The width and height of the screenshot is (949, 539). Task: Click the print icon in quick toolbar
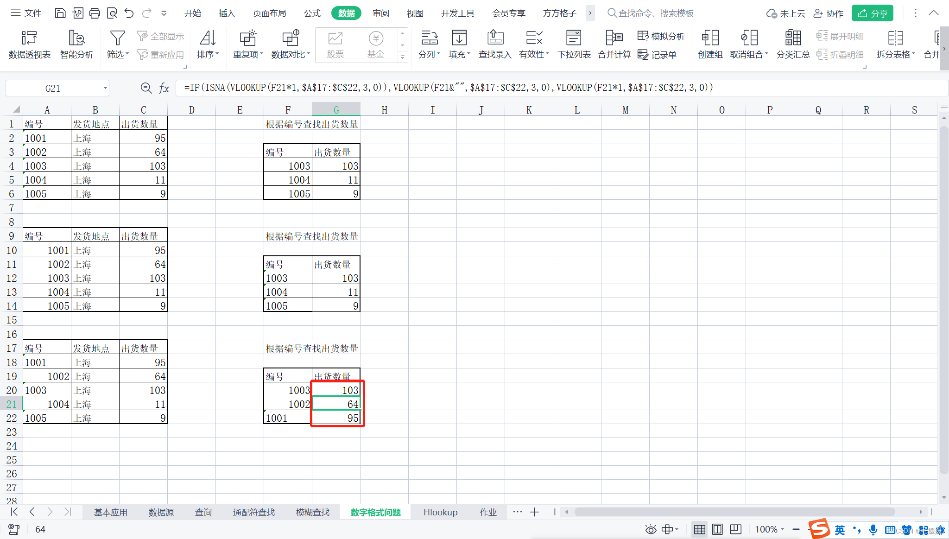[x=95, y=13]
